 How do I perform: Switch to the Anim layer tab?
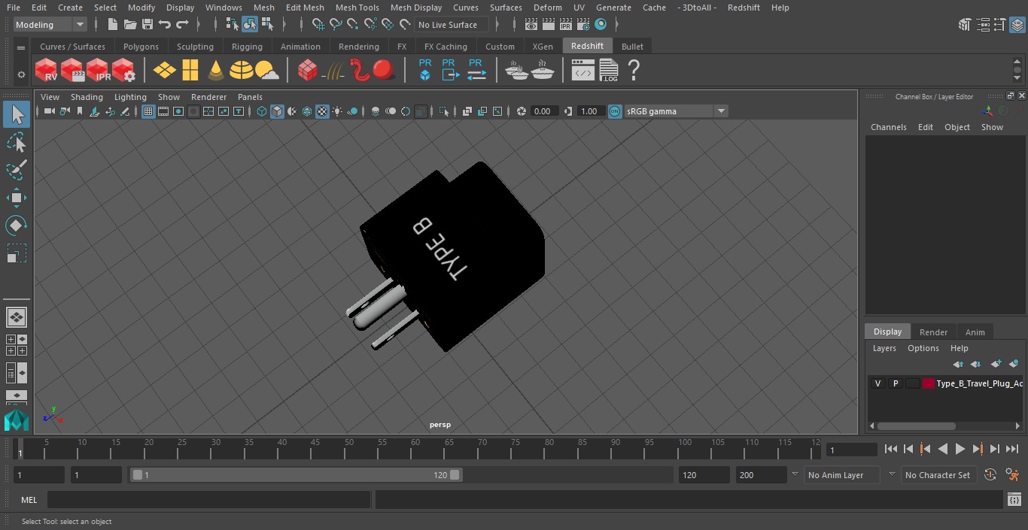975,332
